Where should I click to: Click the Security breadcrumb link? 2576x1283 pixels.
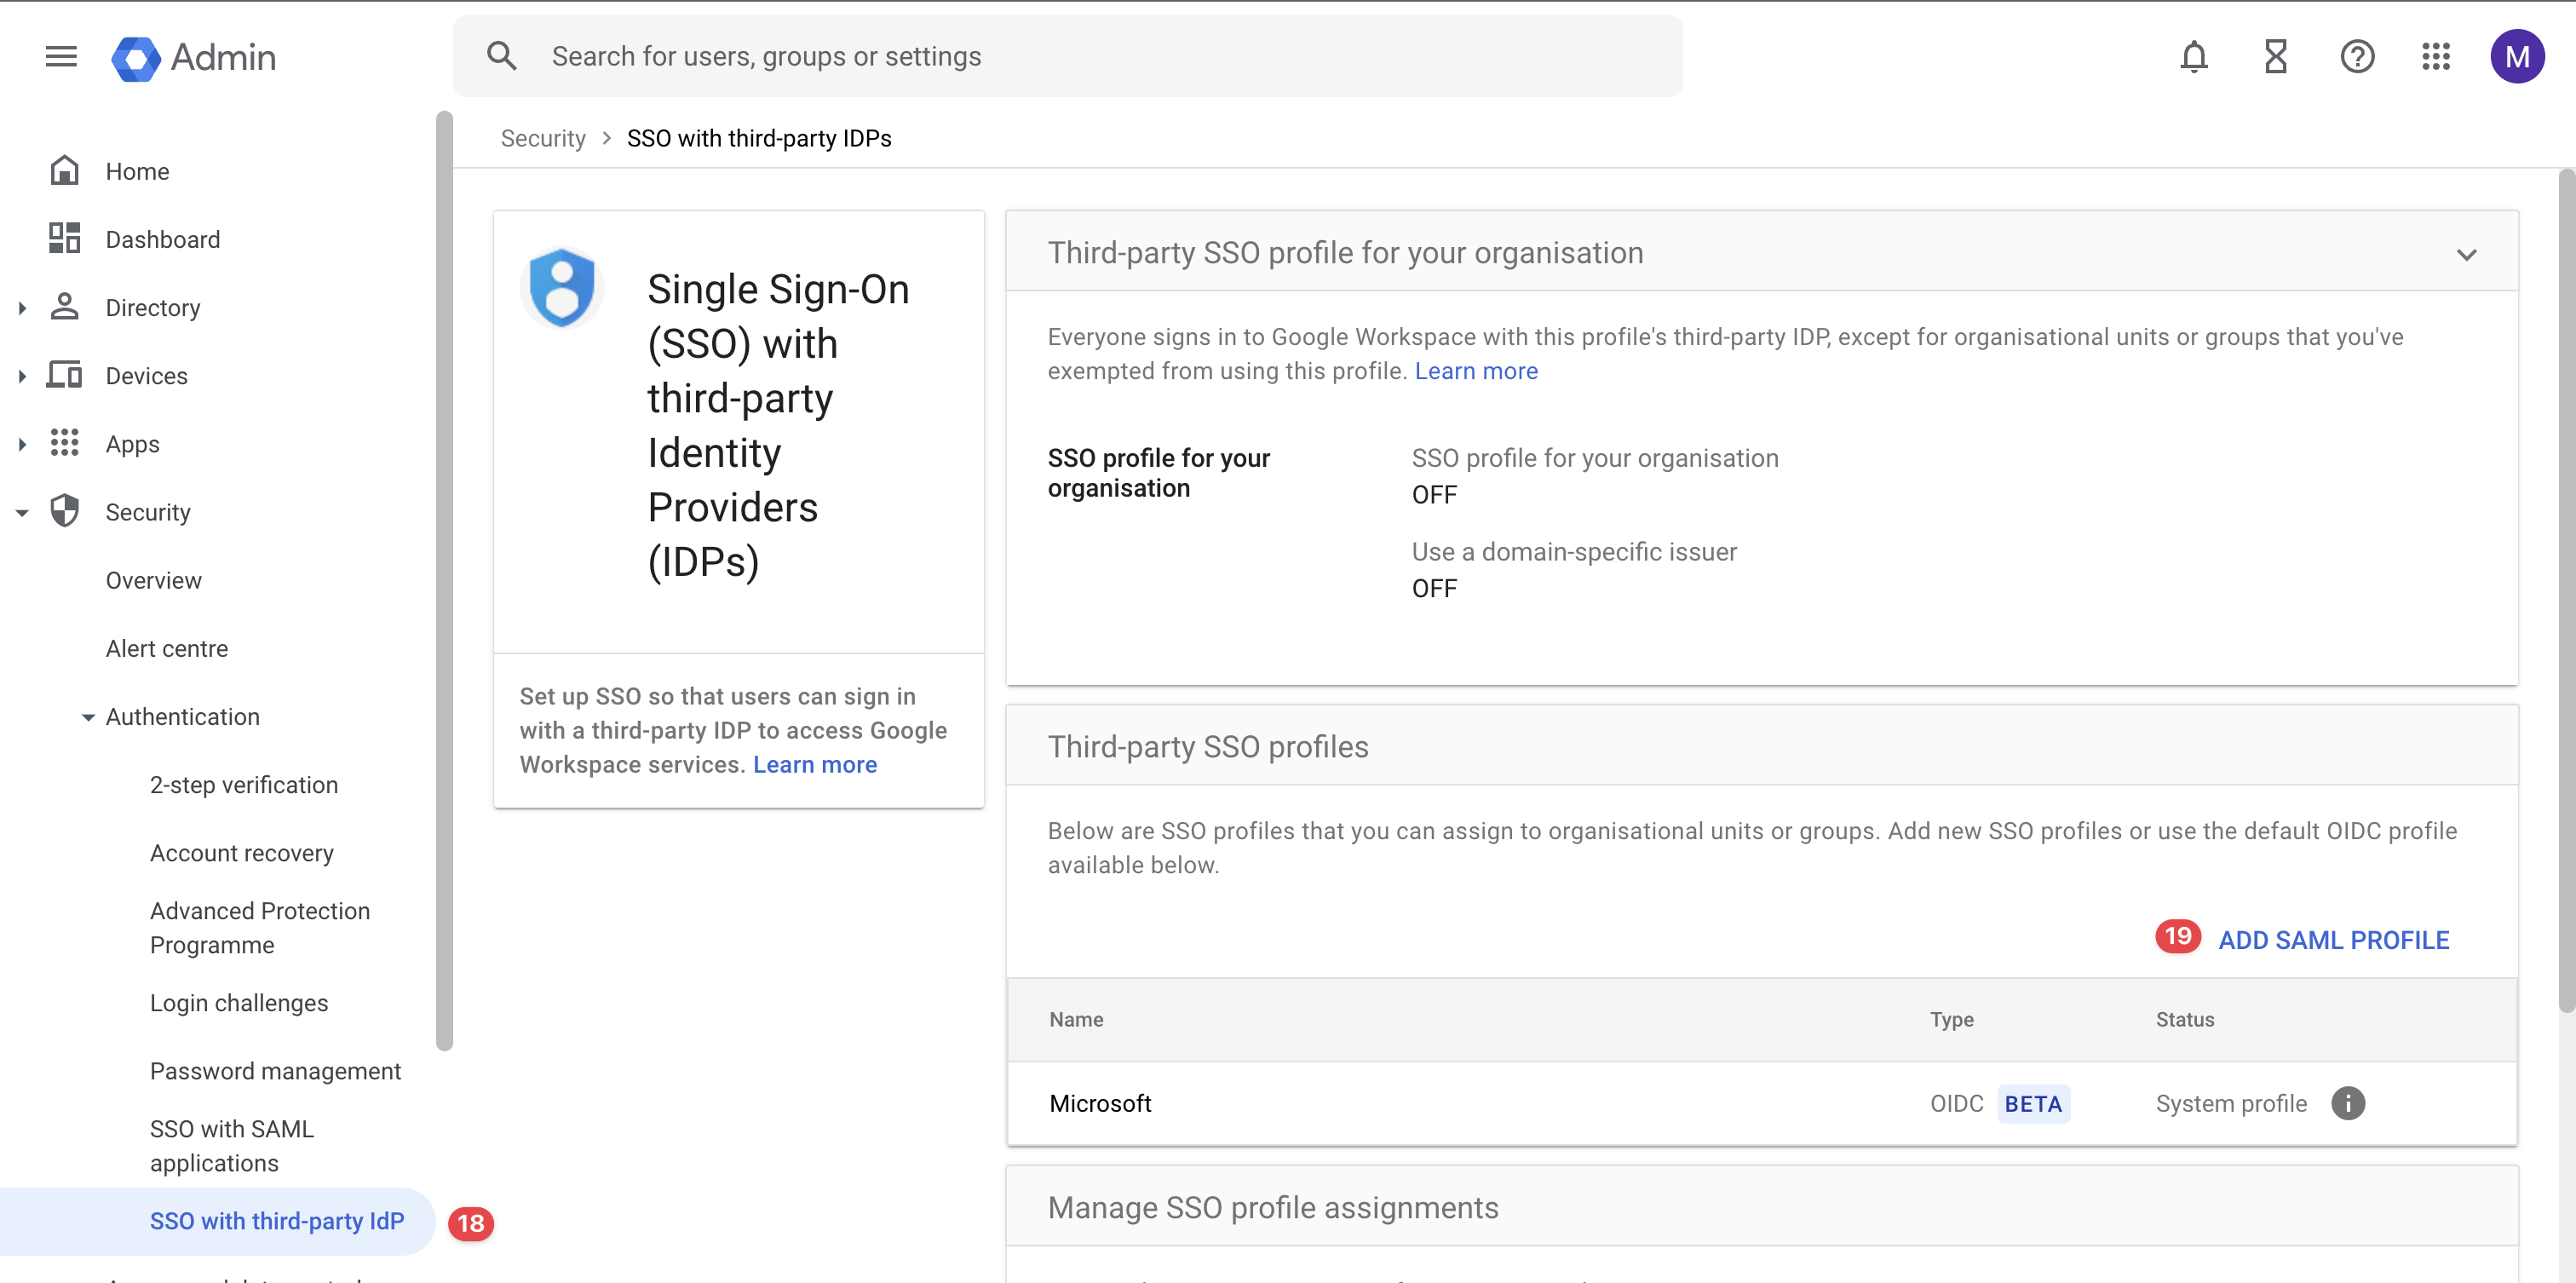click(x=543, y=138)
